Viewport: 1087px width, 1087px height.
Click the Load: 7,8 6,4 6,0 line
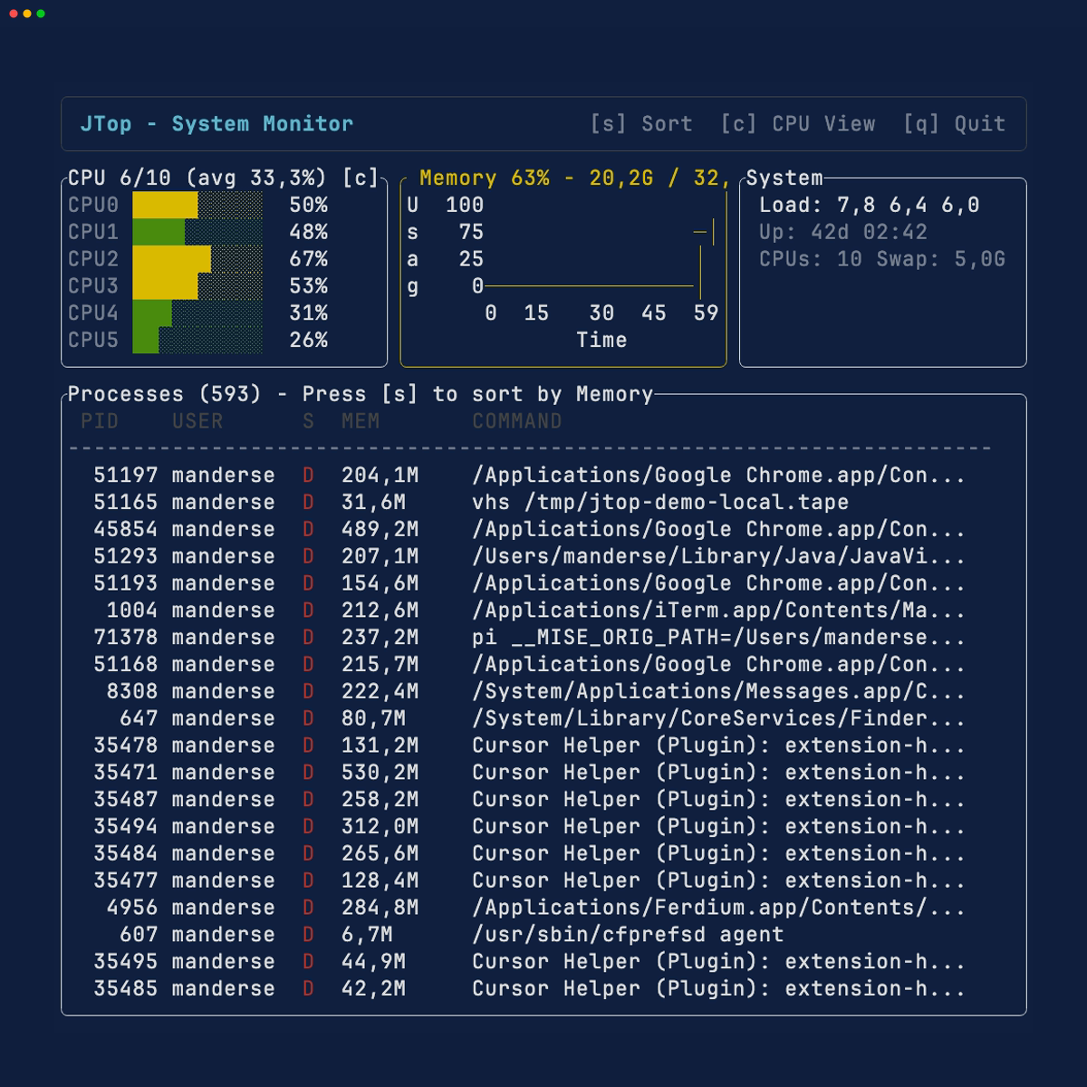[869, 205]
